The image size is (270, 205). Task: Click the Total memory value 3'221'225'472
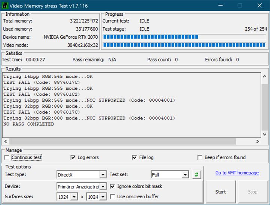[84, 21]
